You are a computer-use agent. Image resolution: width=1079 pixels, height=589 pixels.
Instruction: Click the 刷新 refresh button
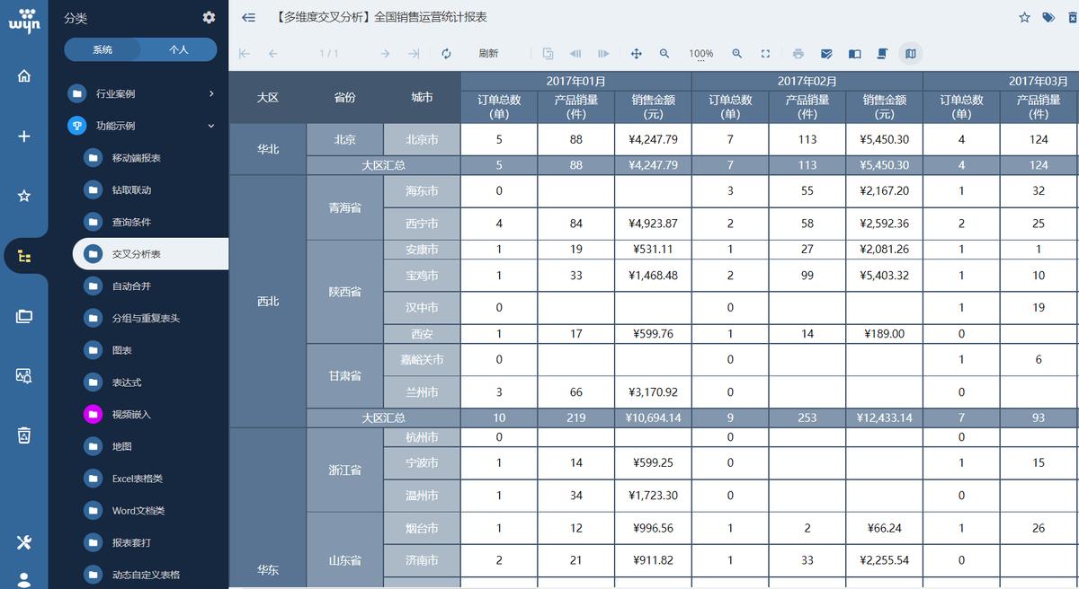point(487,54)
